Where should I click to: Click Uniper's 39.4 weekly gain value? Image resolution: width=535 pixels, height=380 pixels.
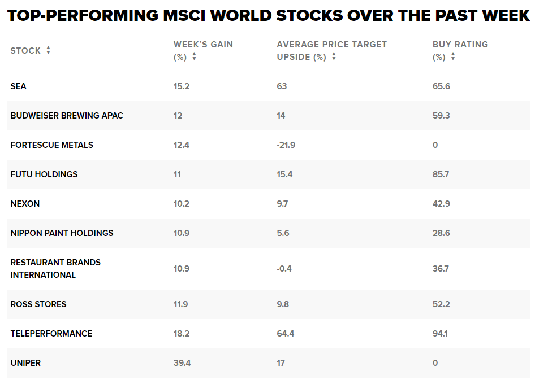pos(182,363)
